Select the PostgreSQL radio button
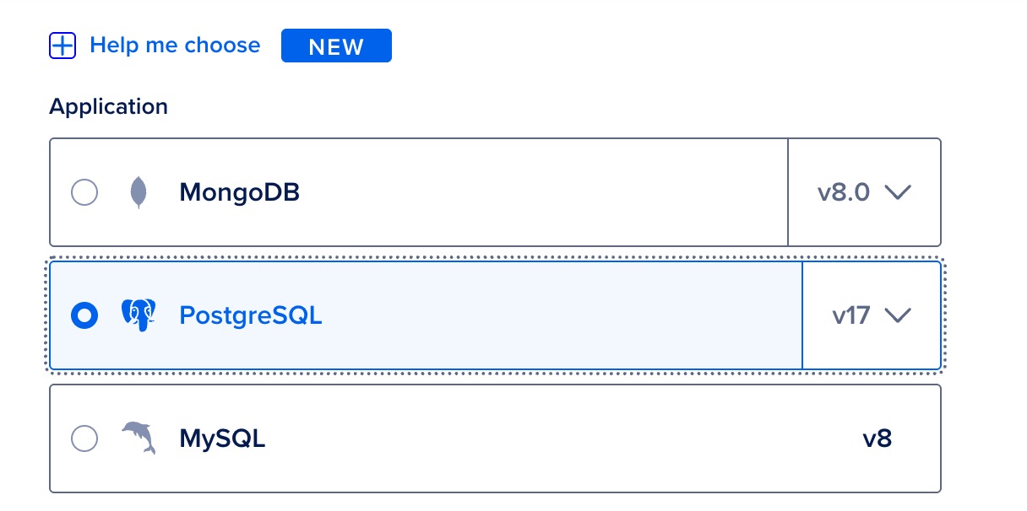1027x511 pixels. pos(84,315)
